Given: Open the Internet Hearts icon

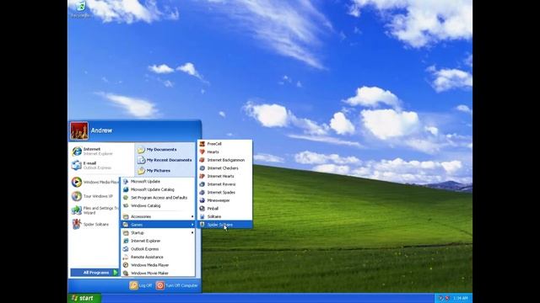Looking at the screenshot, I should click(202, 176).
